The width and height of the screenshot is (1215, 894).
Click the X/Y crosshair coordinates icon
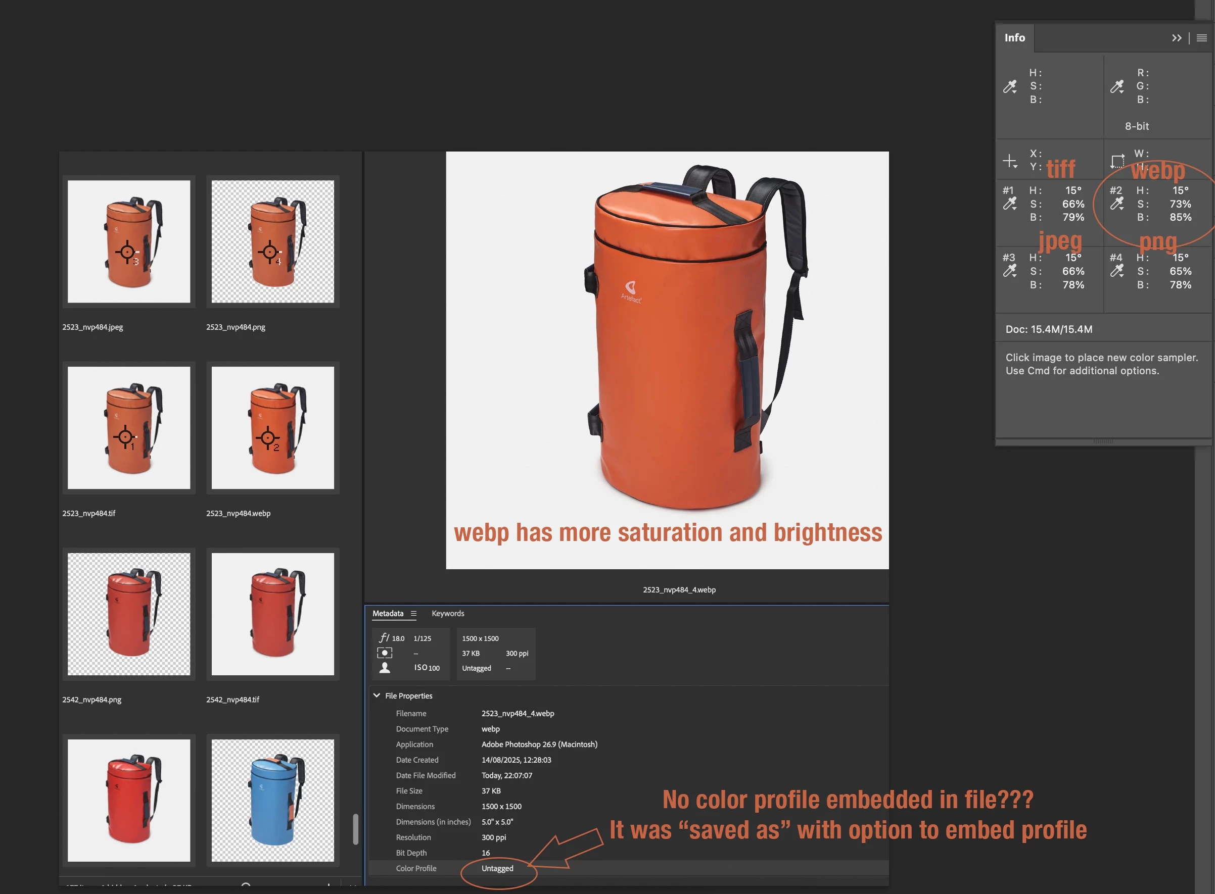[1010, 161]
